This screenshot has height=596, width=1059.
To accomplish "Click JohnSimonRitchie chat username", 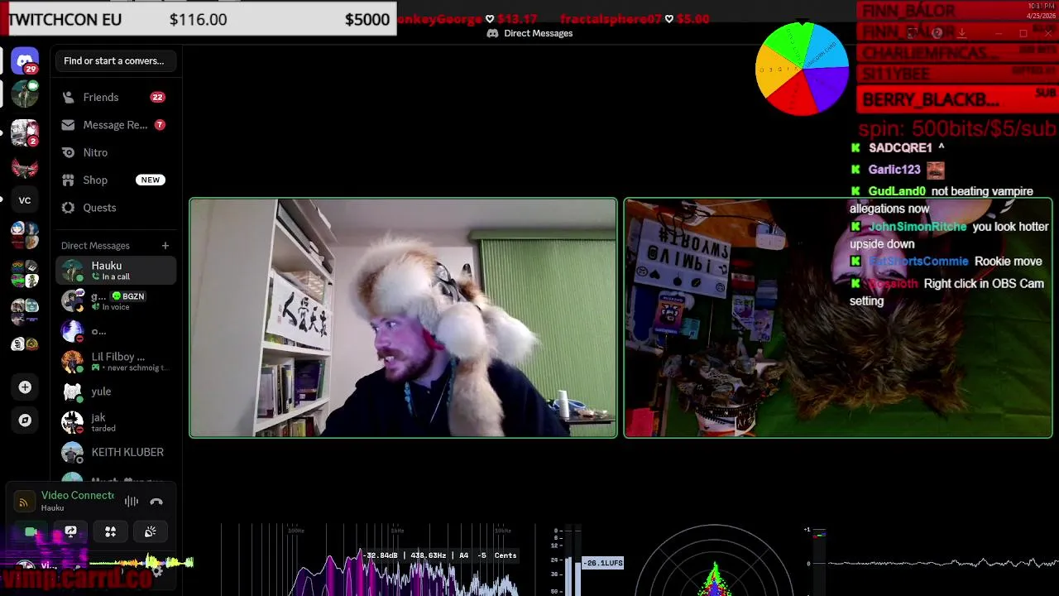I will pyautogui.click(x=918, y=227).
